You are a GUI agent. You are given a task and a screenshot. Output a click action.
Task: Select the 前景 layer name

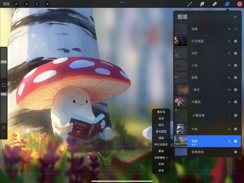tap(194, 77)
